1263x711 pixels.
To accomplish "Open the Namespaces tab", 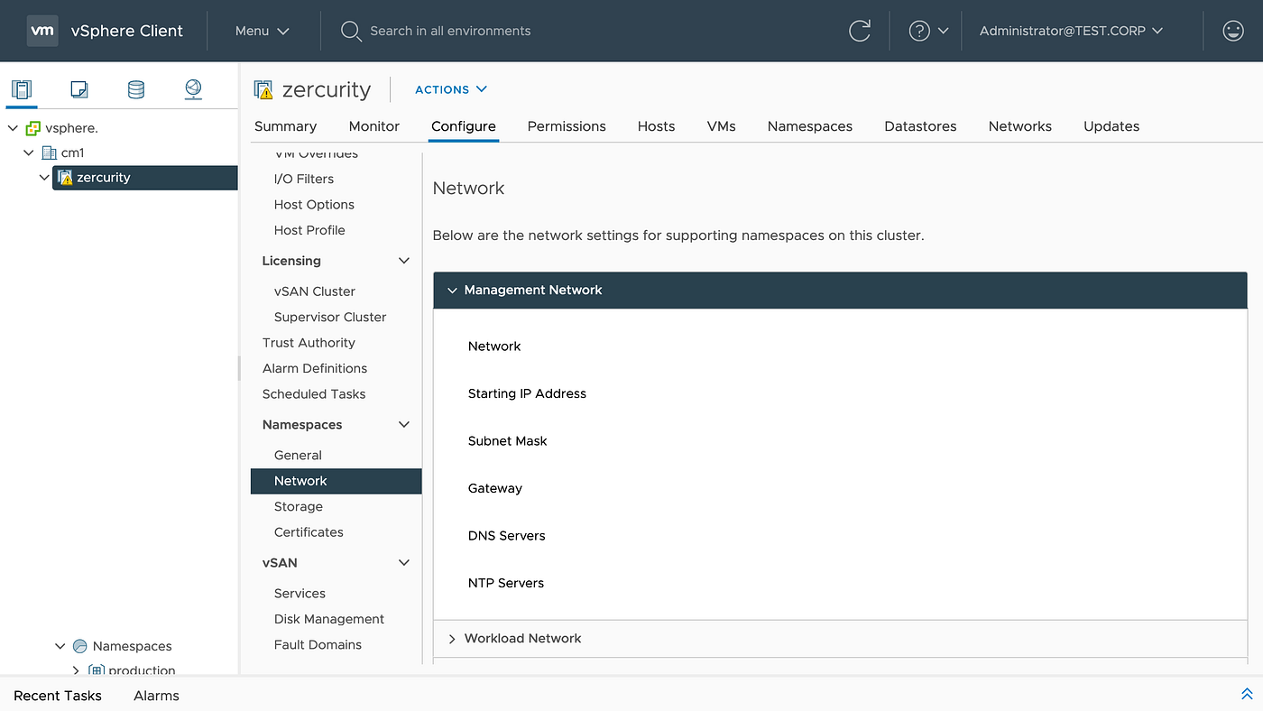I will [810, 126].
